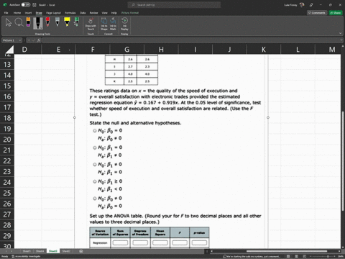Choose hypothesis H0: β1 = 0 radio button
This screenshot has height=259, width=345.
coord(95,147)
